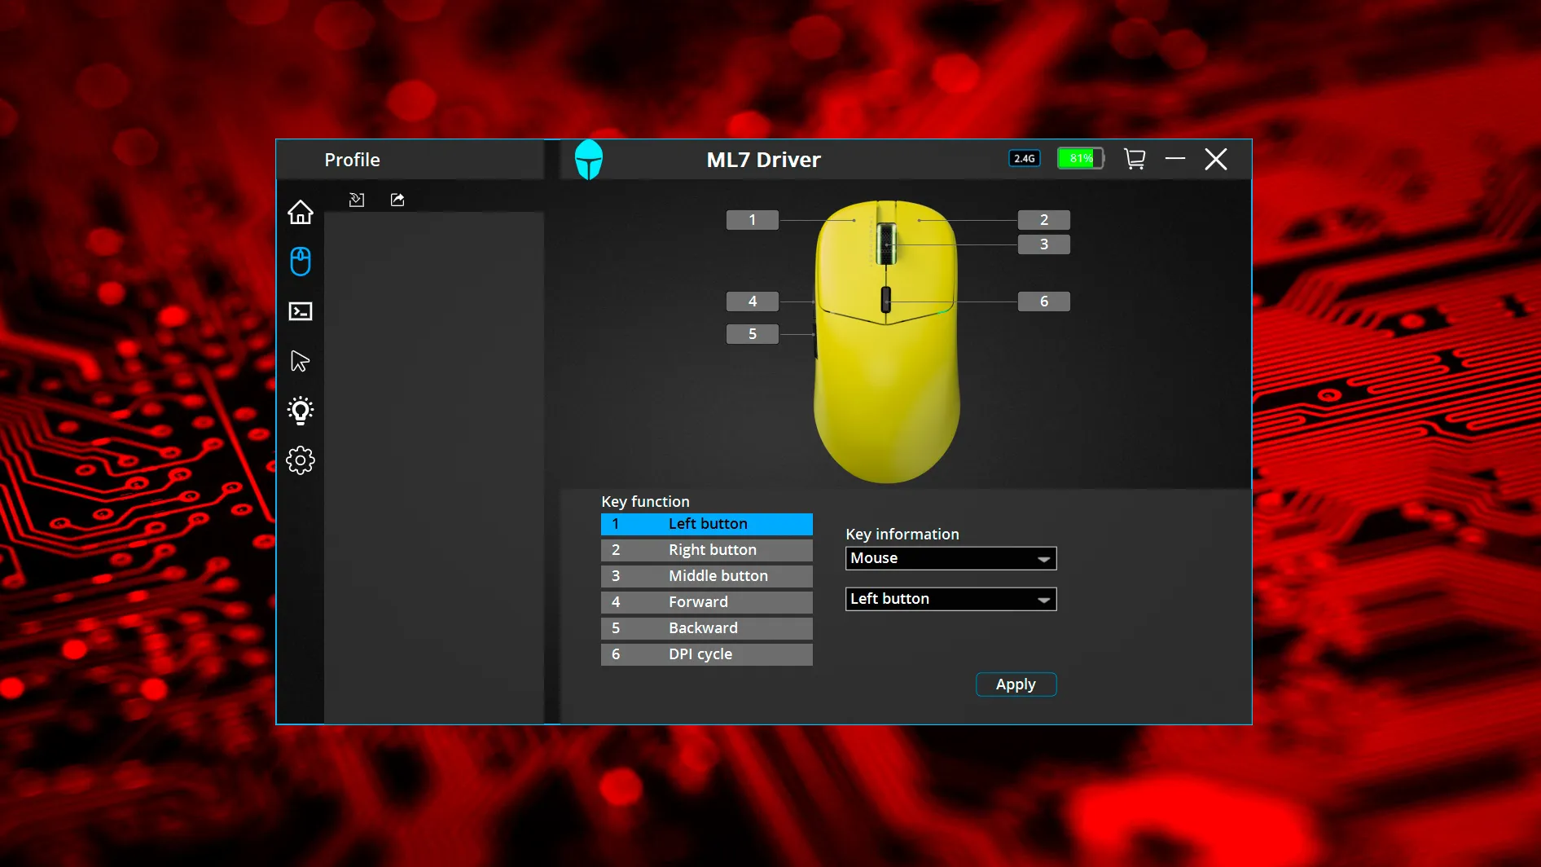Select the mouse key settings icon
The width and height of the screenshot is (1541, 867).
301,262
